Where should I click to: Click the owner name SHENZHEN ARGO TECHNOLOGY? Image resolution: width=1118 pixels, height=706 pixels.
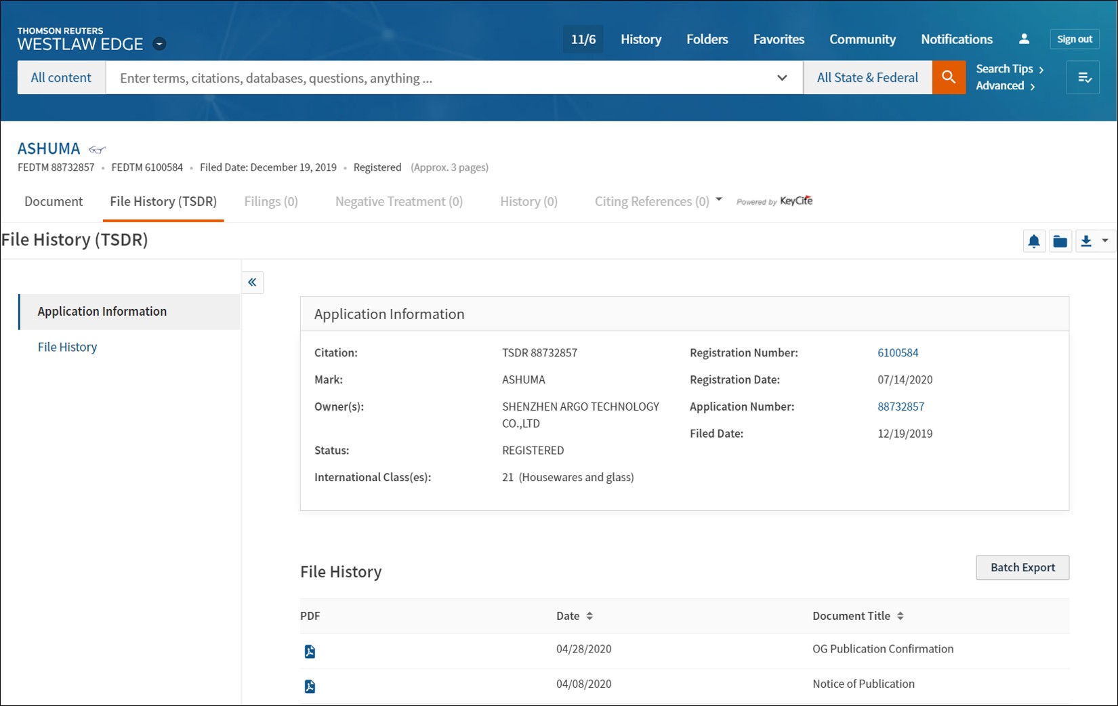click(581, 415)
